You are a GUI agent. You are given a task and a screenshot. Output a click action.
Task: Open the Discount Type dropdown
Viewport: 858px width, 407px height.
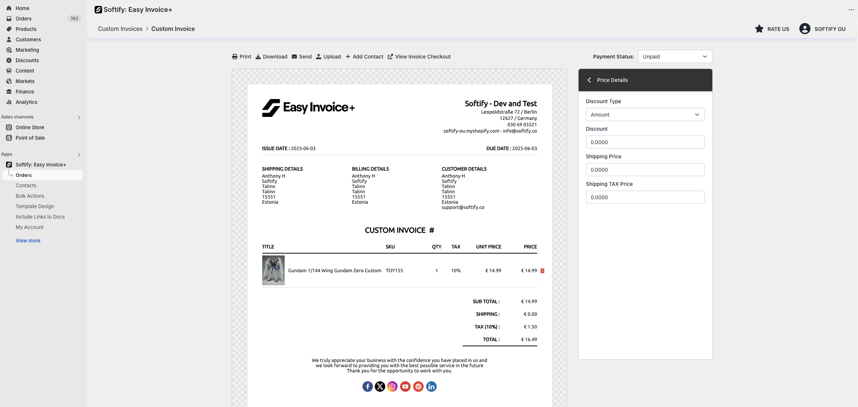click(x=645, y=115)
